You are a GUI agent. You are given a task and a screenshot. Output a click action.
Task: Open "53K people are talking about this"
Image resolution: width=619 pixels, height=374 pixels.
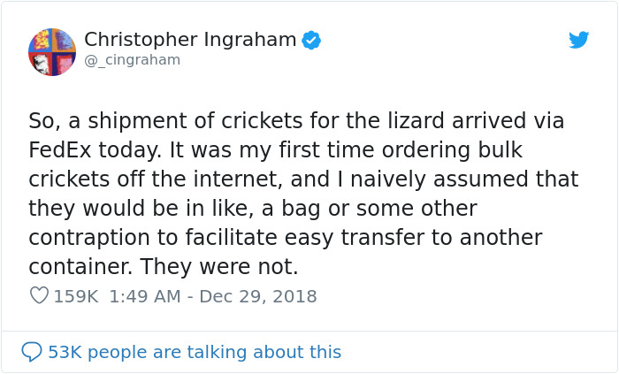(x=195, y=352)
